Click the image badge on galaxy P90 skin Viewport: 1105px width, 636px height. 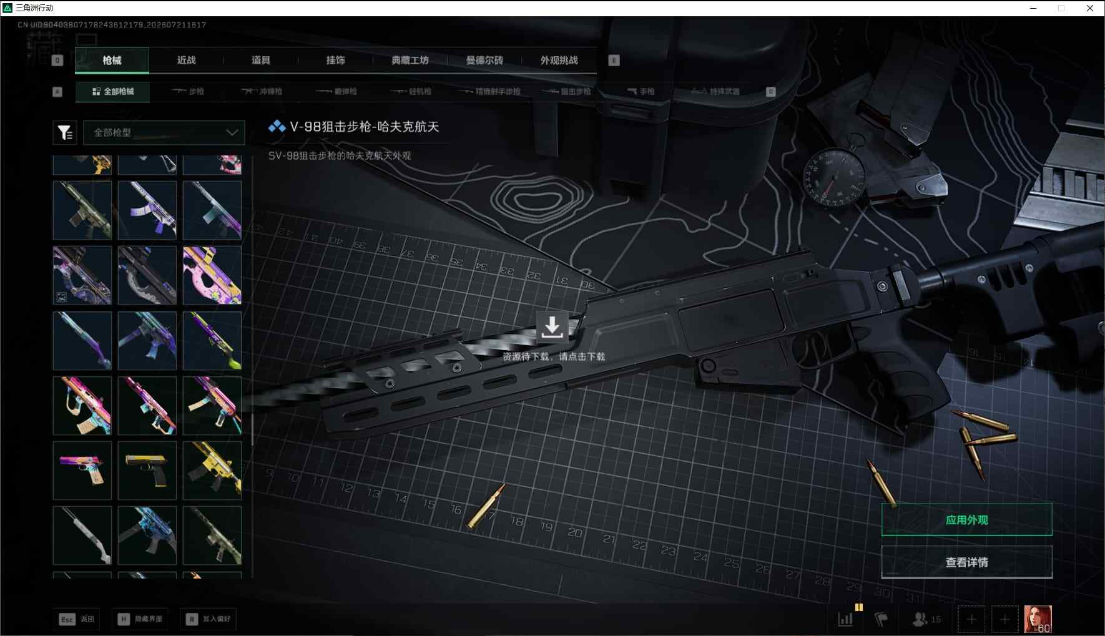click(62, 297)
